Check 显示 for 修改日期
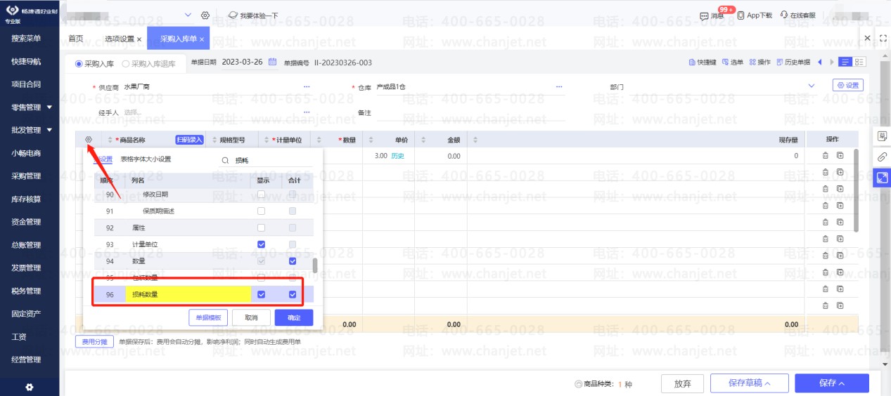The height and width of the screenshot is (396, 891). [262, 194]
